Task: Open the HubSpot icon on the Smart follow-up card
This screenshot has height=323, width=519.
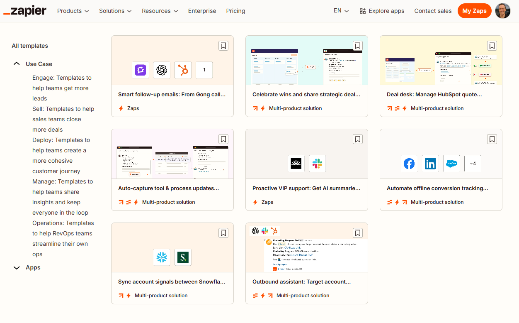Action: point(183,70)
